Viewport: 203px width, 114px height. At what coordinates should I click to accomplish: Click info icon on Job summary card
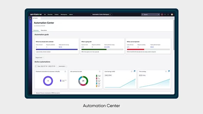100,72
